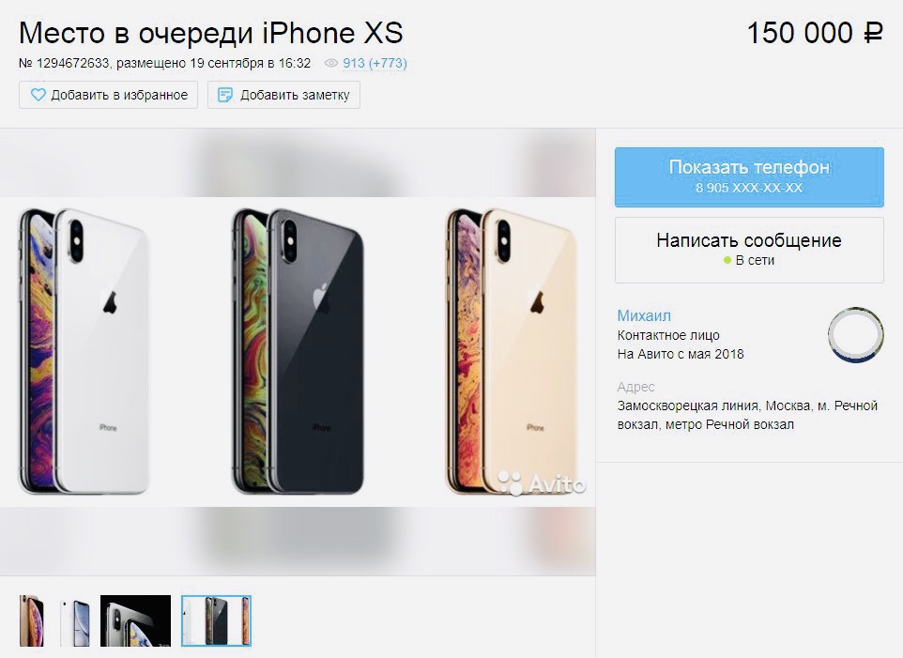Click the seller address text with Речной вокзал
This screenshot has width=903, height=658.
[747, 415]
